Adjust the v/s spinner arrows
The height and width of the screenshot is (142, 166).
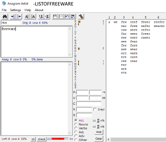coord(98,127)
